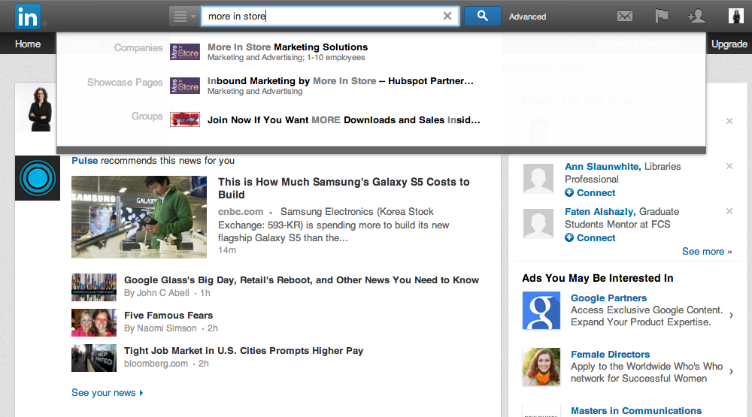Click the LinkedIn logo icon
The image size is (752, 417).
[27, 17]
